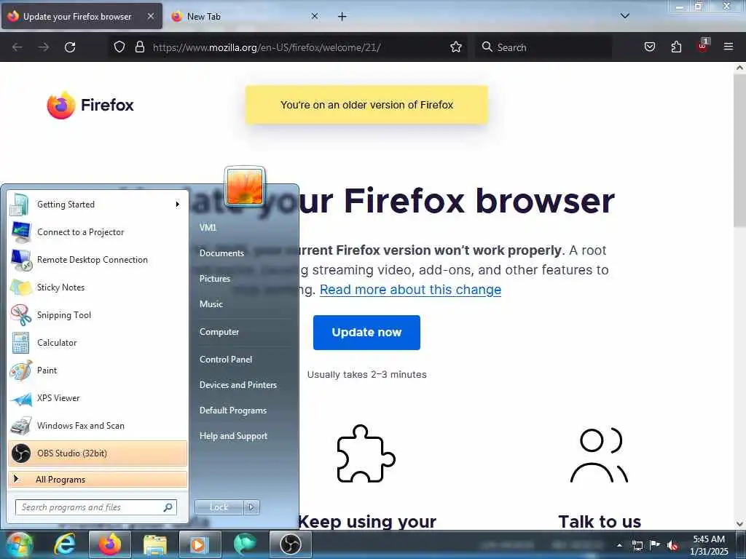Click the puzzle piece add-ons illustration
746x559 pixels.
pos(366,453)
